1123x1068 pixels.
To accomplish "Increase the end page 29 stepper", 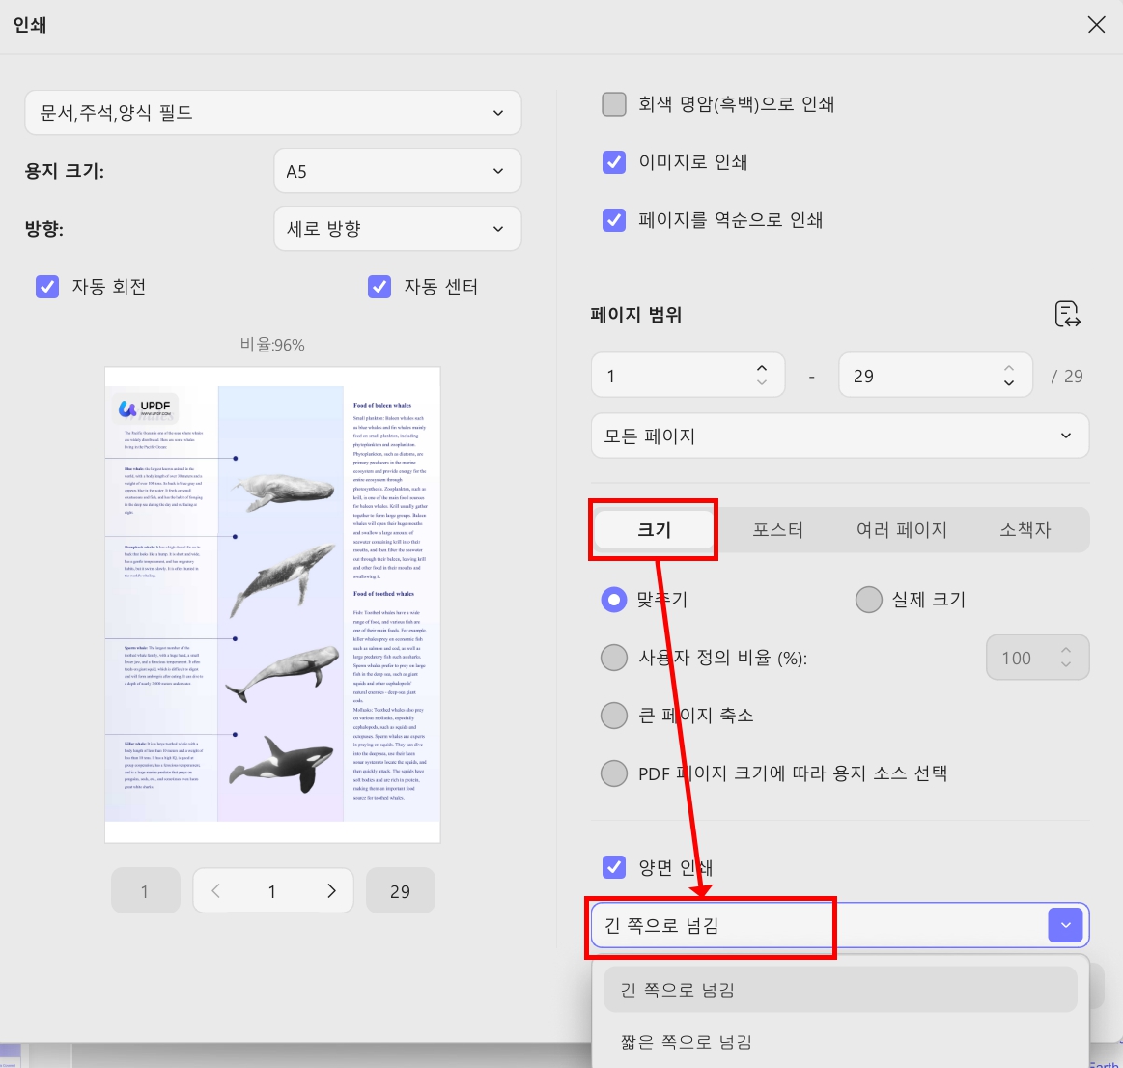I will 1008,368.
